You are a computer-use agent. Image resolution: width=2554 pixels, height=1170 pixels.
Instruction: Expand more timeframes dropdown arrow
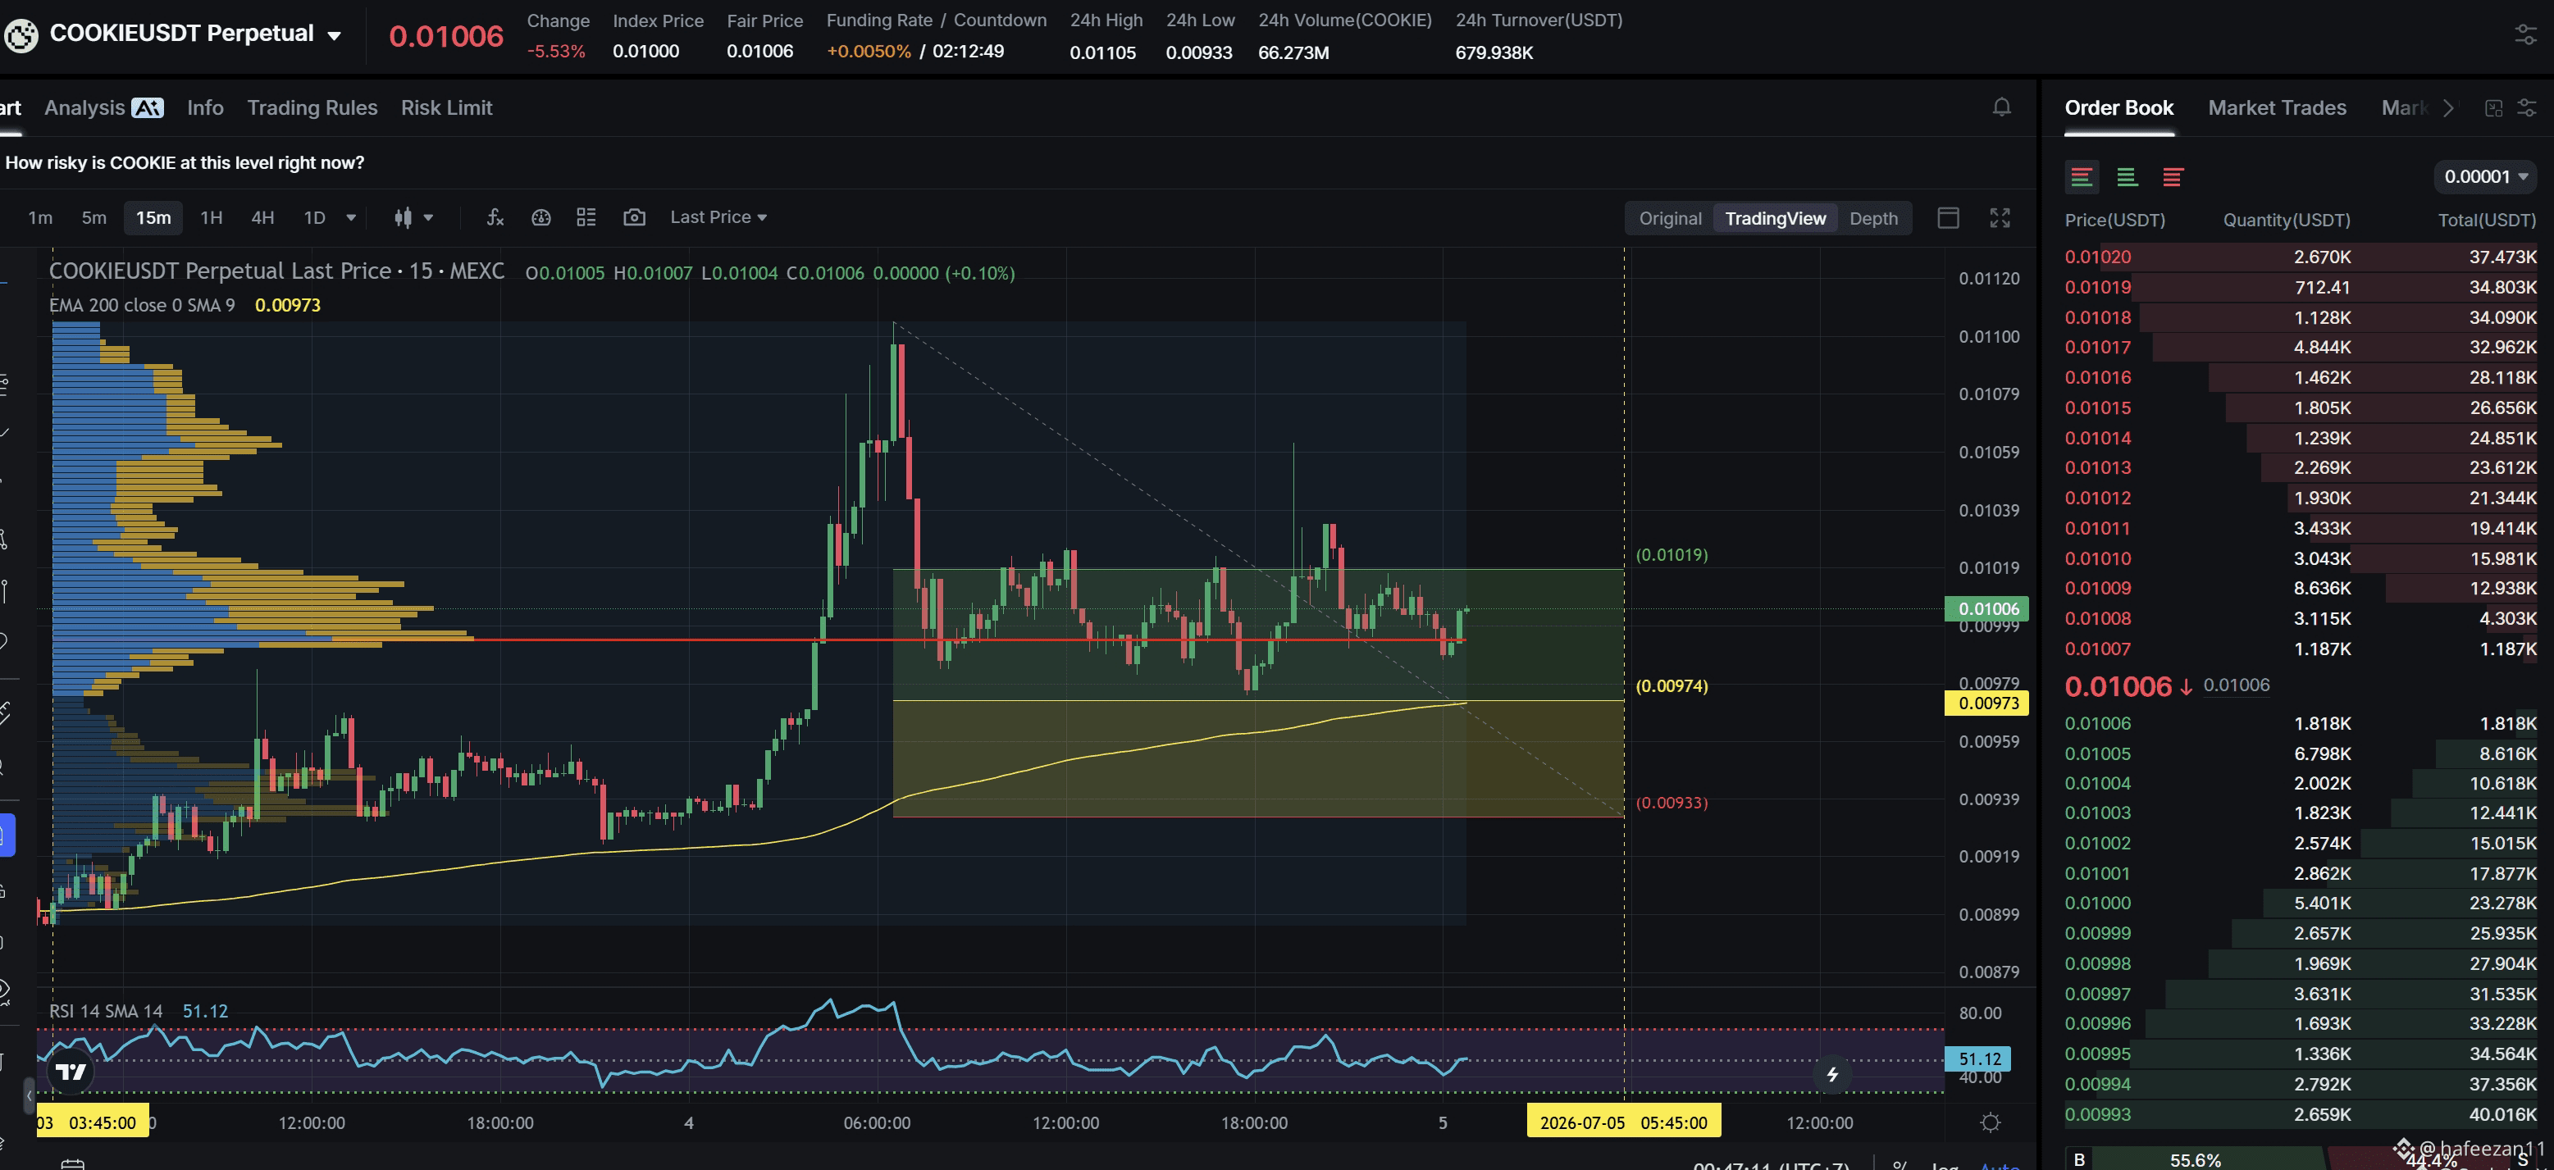pos(351,217)
